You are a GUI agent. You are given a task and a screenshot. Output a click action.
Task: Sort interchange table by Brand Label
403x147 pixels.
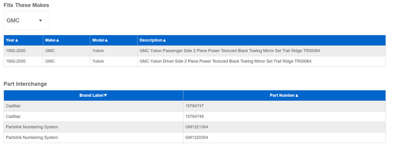click(93, 95)
